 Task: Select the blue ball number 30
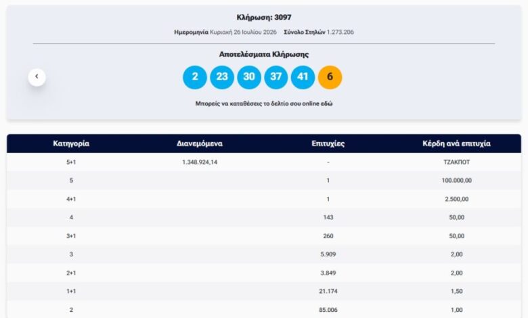tap(249, 77)
